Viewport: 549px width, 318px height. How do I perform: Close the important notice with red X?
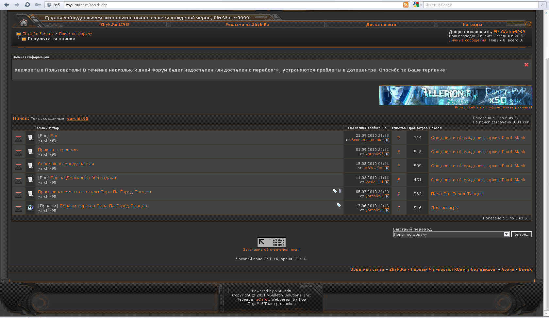click(x=526, y=65)
